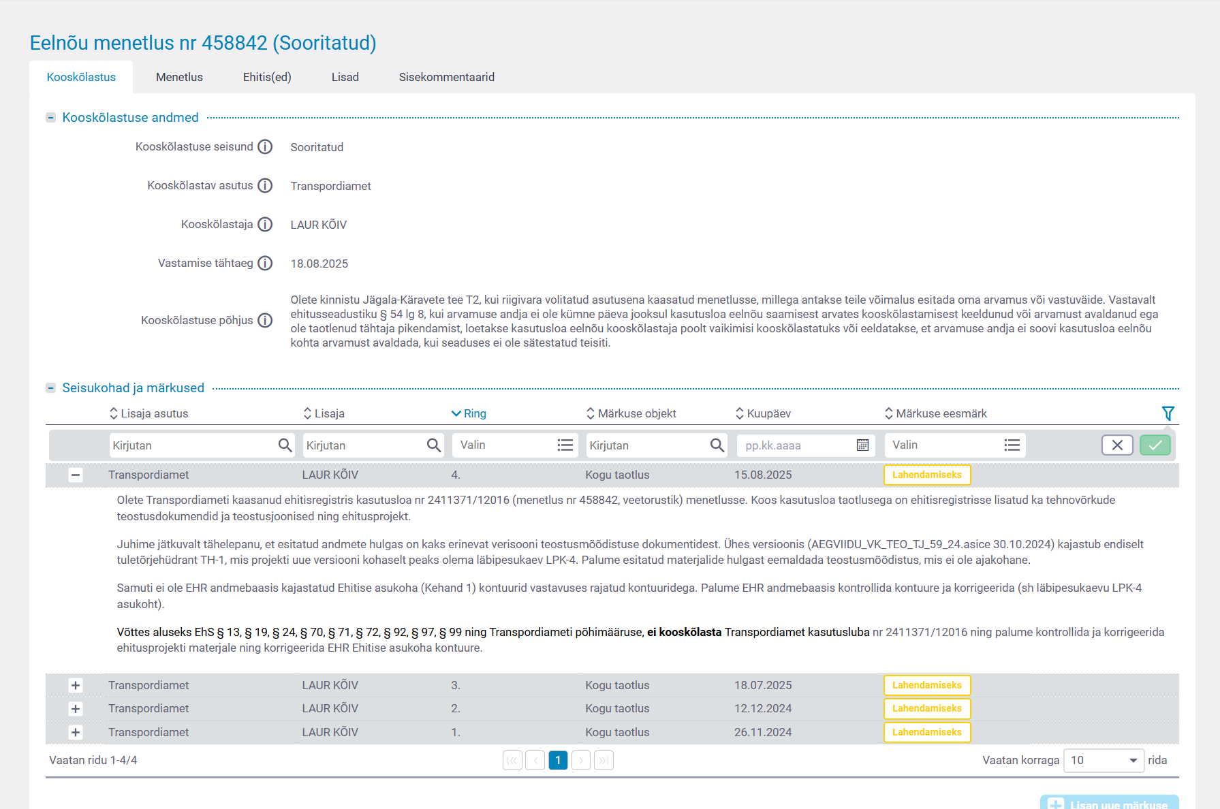
Task: Collapse Kooskõlastuse andmed section
Action: (50, 118)
